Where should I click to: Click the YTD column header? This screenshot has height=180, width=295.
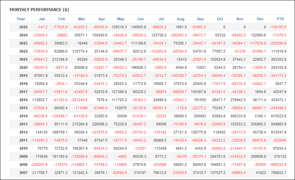(x=281, y=19)
